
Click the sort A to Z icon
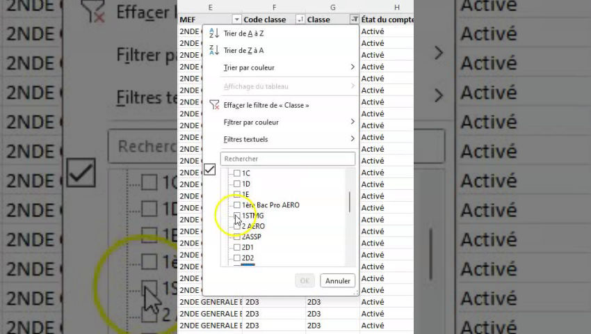214,33
